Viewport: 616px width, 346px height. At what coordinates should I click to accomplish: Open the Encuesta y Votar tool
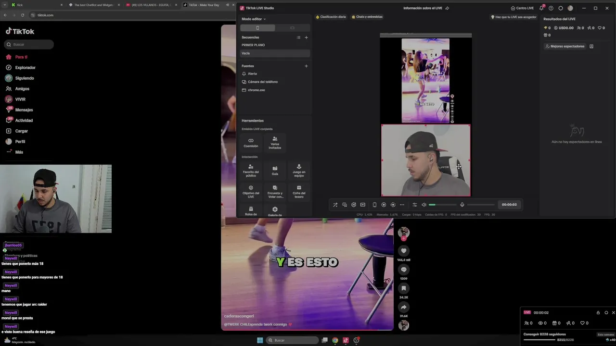coord(275,191)
